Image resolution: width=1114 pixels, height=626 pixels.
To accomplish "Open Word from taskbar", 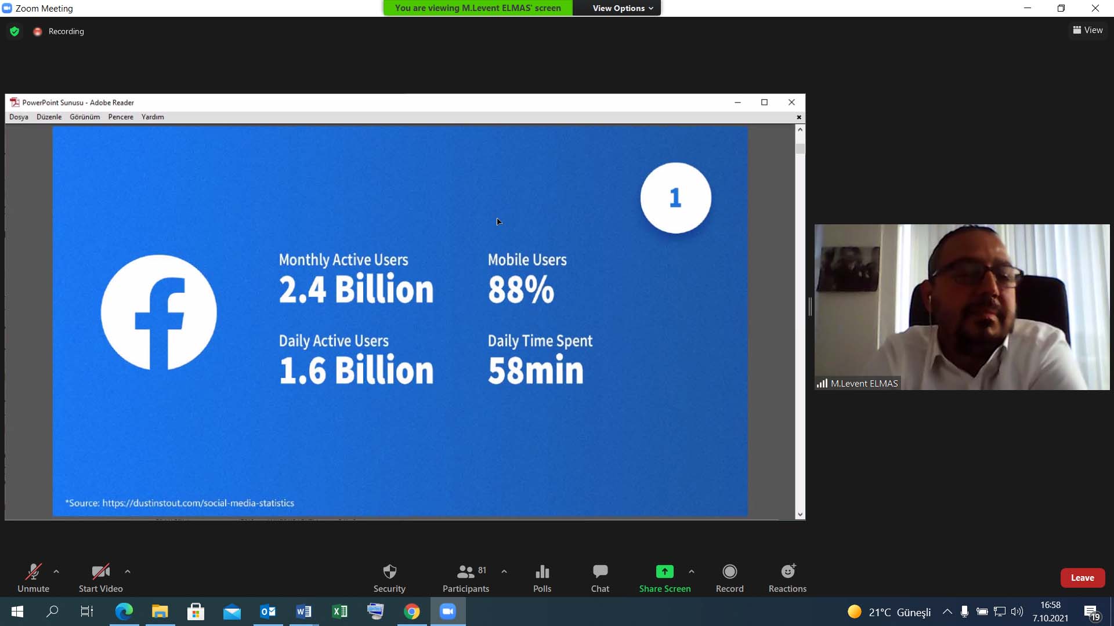I will [304, 612].
